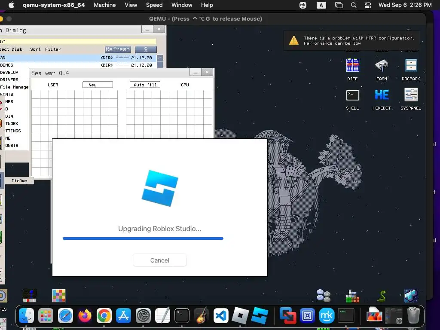Open the Sort menu in the file dialog
This screenshot has width=440, height=330.
(35, 49)
